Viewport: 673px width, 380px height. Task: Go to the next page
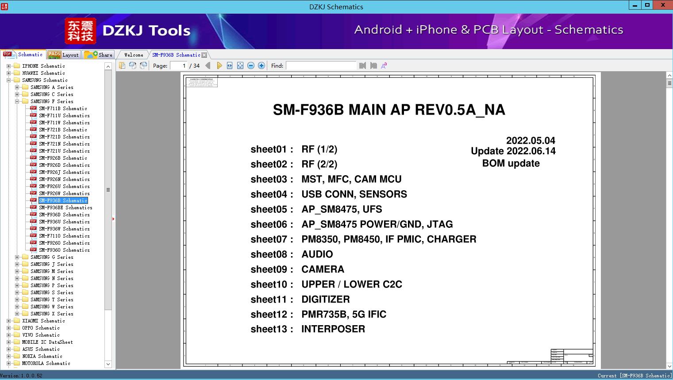[219, 65]
